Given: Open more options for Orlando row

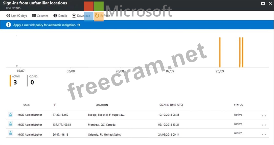Looking at the screenshot, I should click(264, 134).
